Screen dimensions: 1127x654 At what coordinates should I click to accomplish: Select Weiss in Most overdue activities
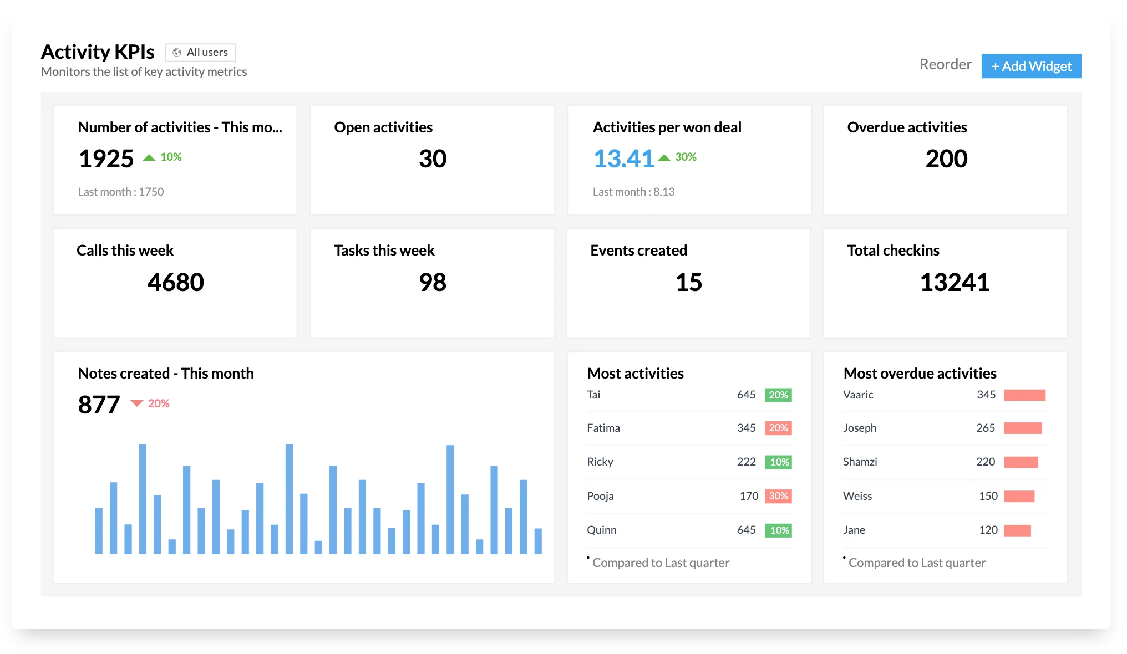pyautogui.click(x=945, y=496)
